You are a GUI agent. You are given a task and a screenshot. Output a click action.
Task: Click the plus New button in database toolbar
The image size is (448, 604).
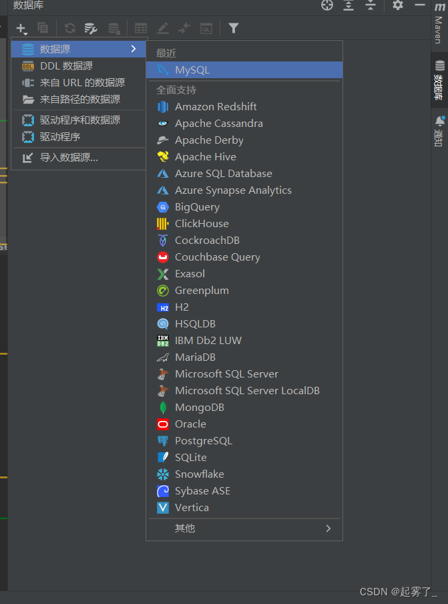(x=21, y=29)
